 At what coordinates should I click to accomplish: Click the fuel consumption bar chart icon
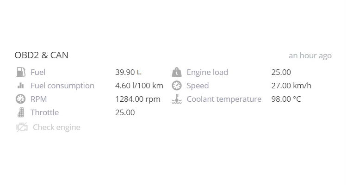(20, 86)
